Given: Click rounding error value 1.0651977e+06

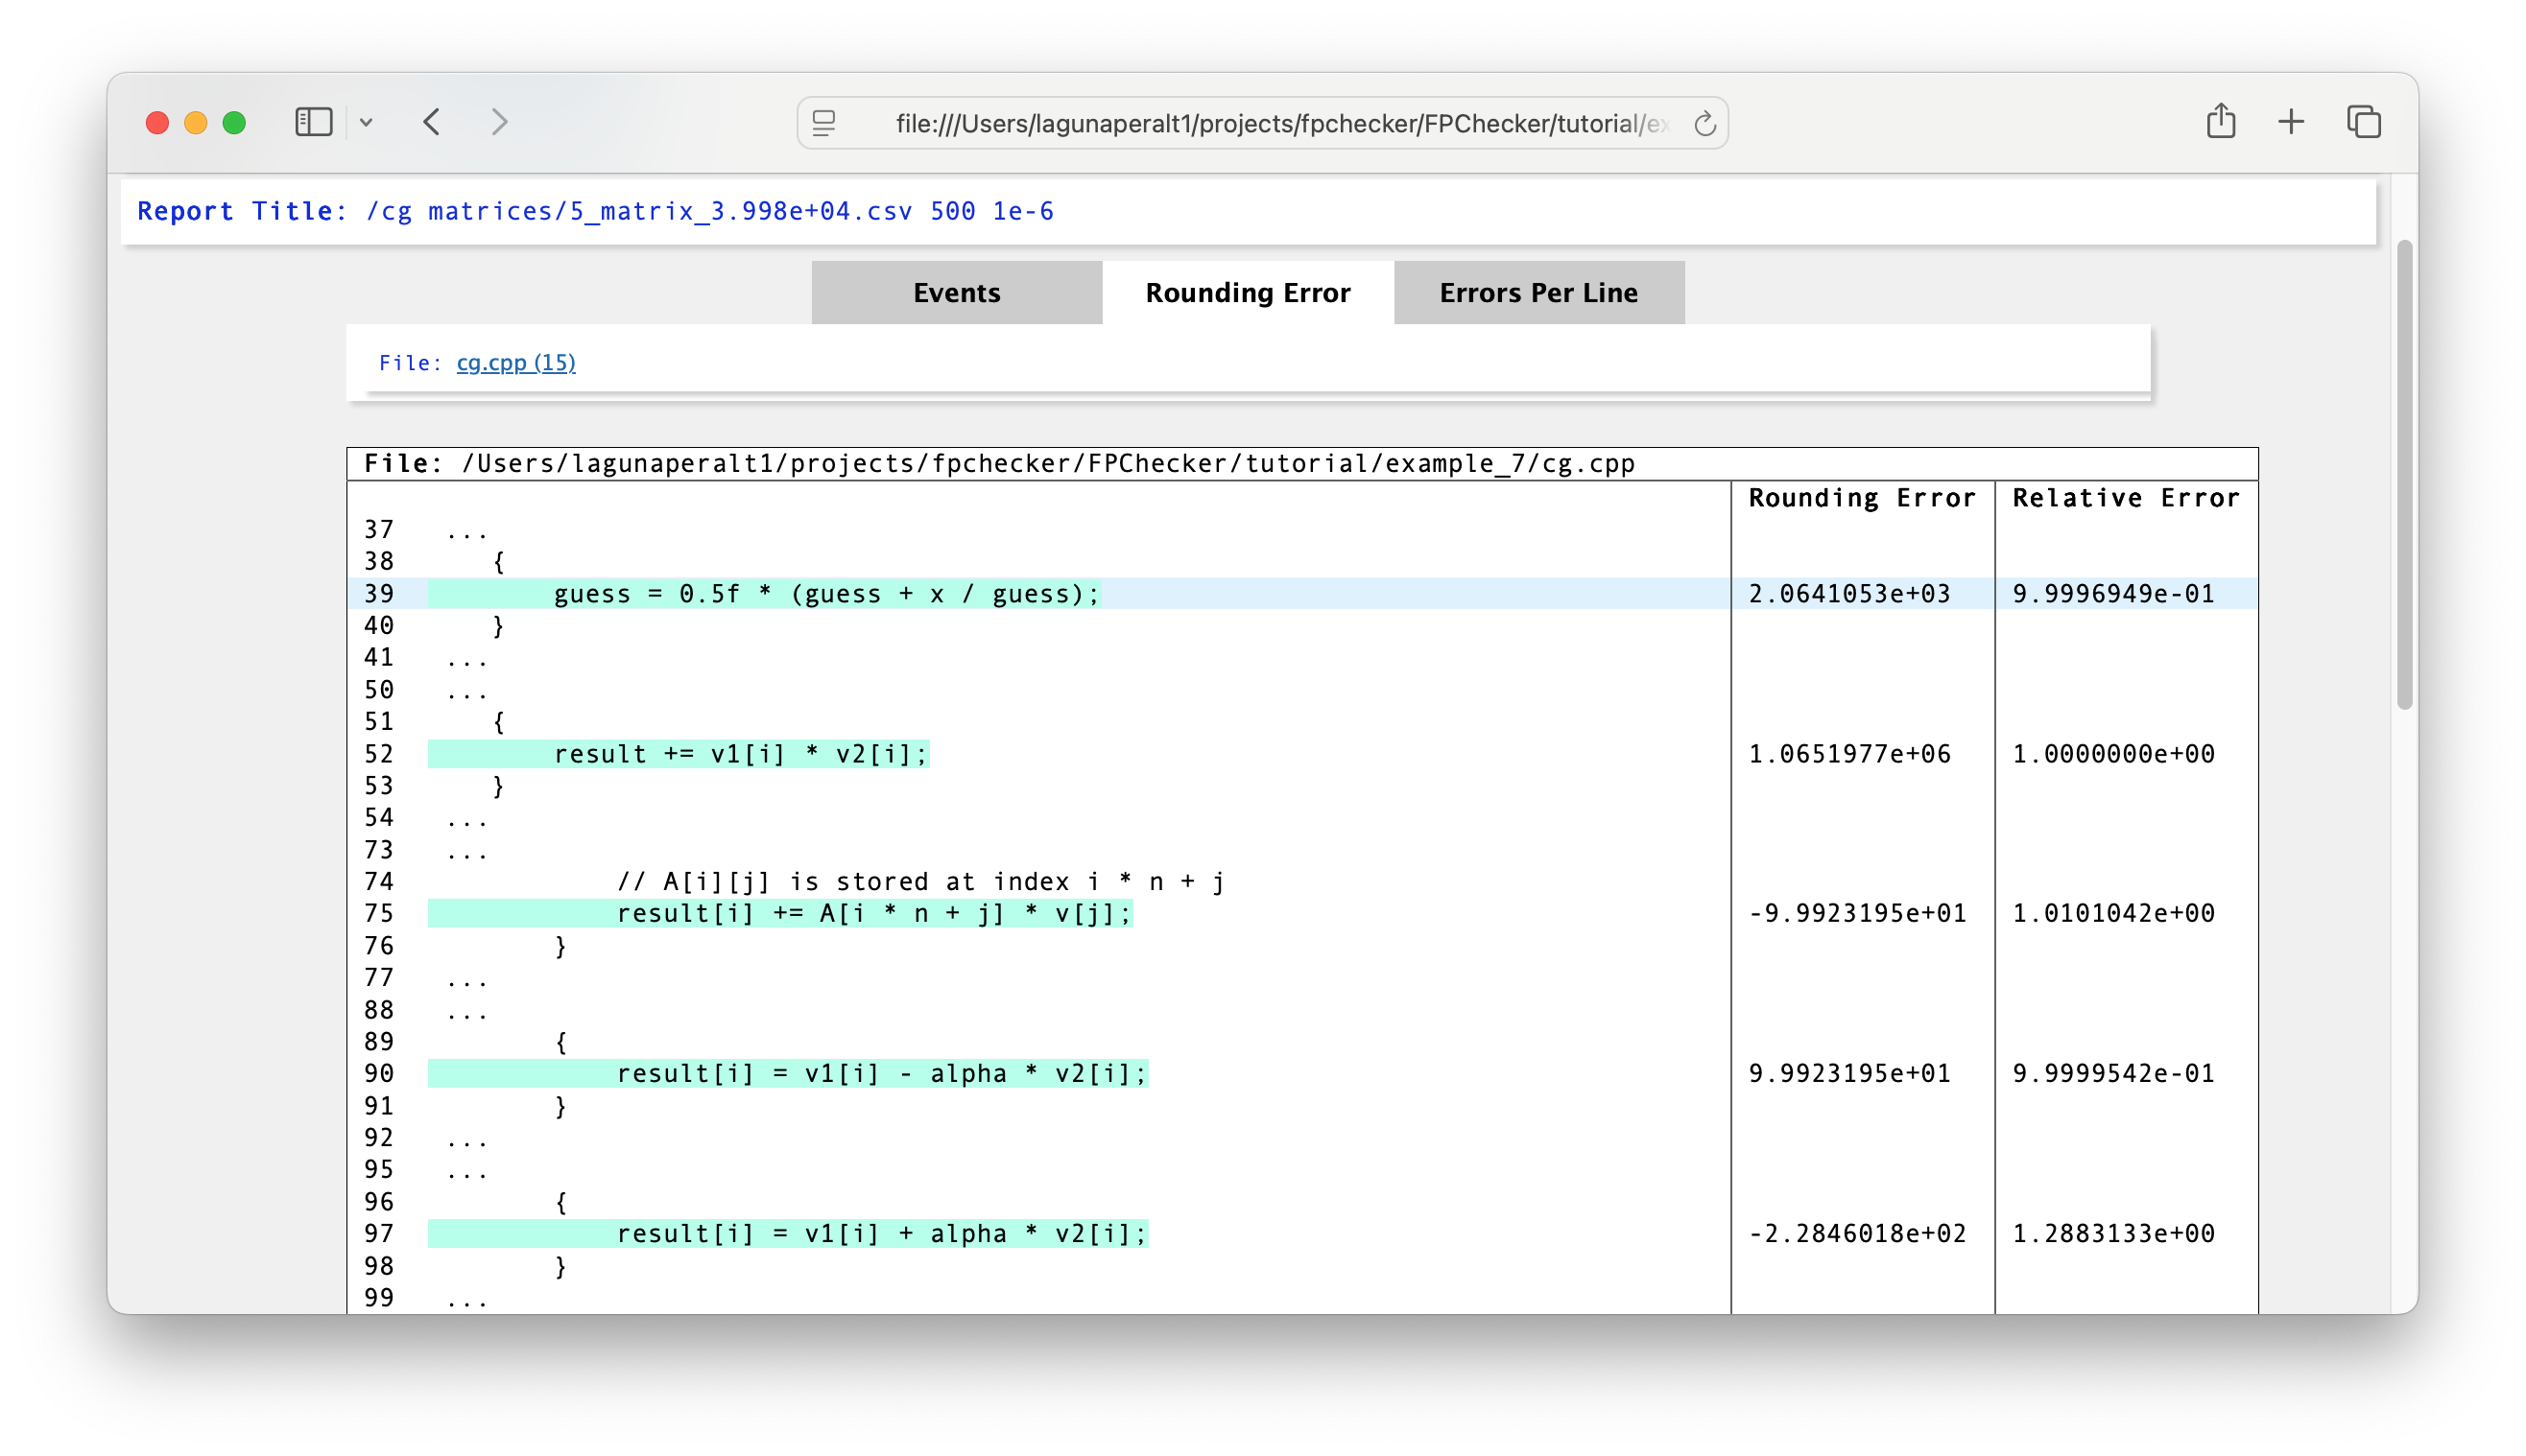Looking at the screenshot, I should [x=1849, y=754].
